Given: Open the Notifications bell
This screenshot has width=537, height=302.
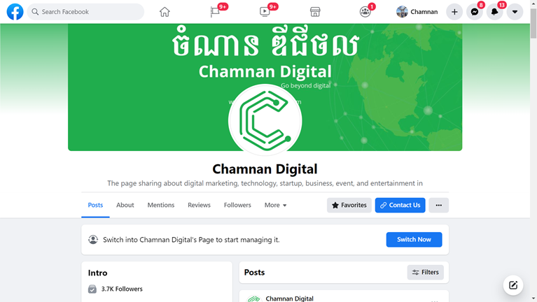Looking at the screenshot, I should coord(494,12).
